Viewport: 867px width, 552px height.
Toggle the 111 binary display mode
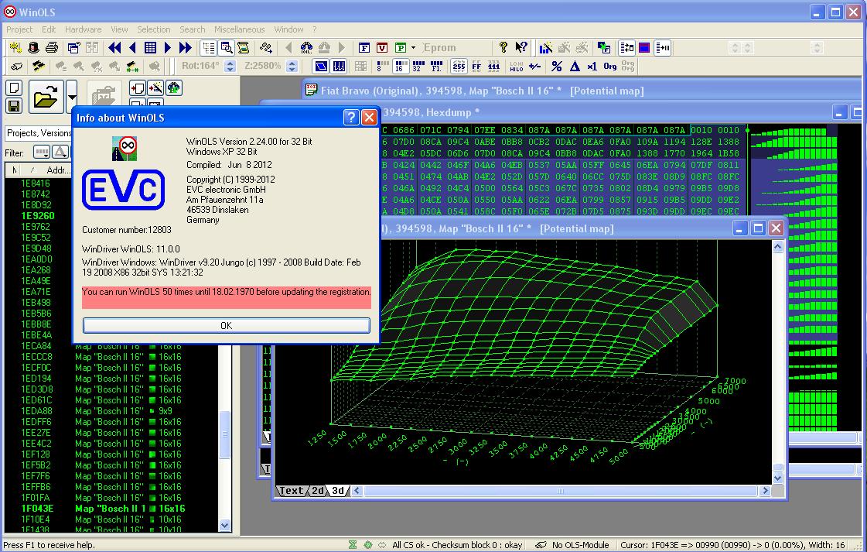tap(493, 67)
